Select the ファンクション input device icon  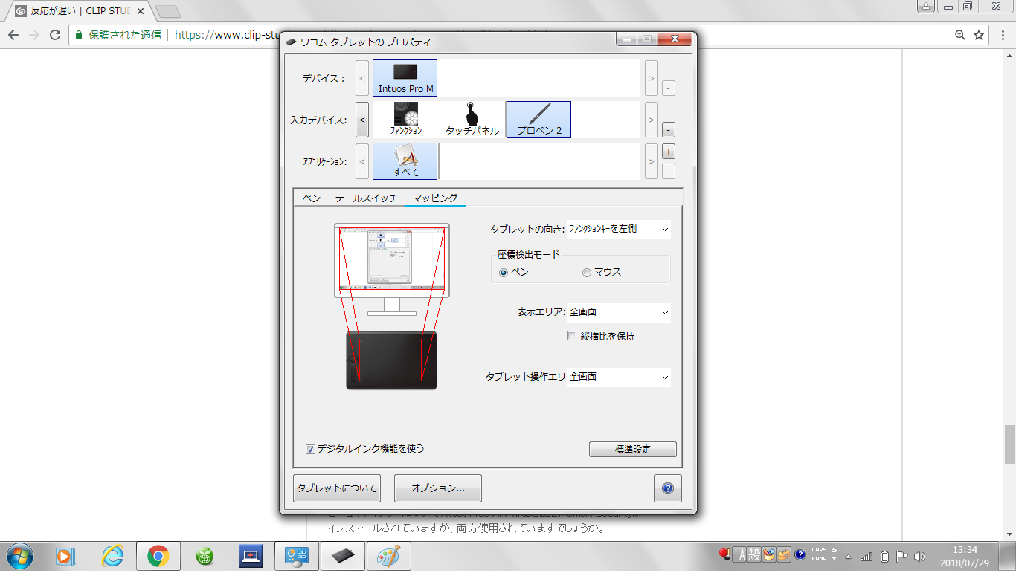(x=406, y=119)
